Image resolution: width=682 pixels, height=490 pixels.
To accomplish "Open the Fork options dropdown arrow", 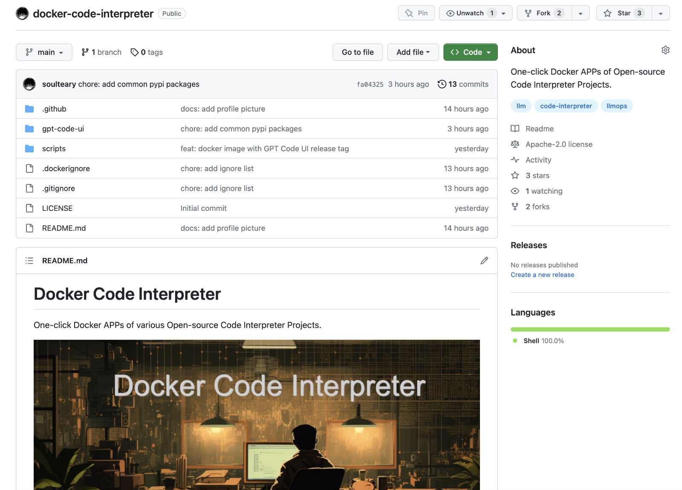I will point(581,14).
